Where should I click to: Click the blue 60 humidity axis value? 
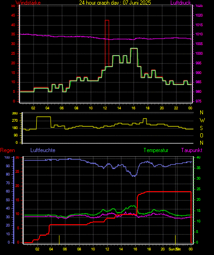(8, 191)
